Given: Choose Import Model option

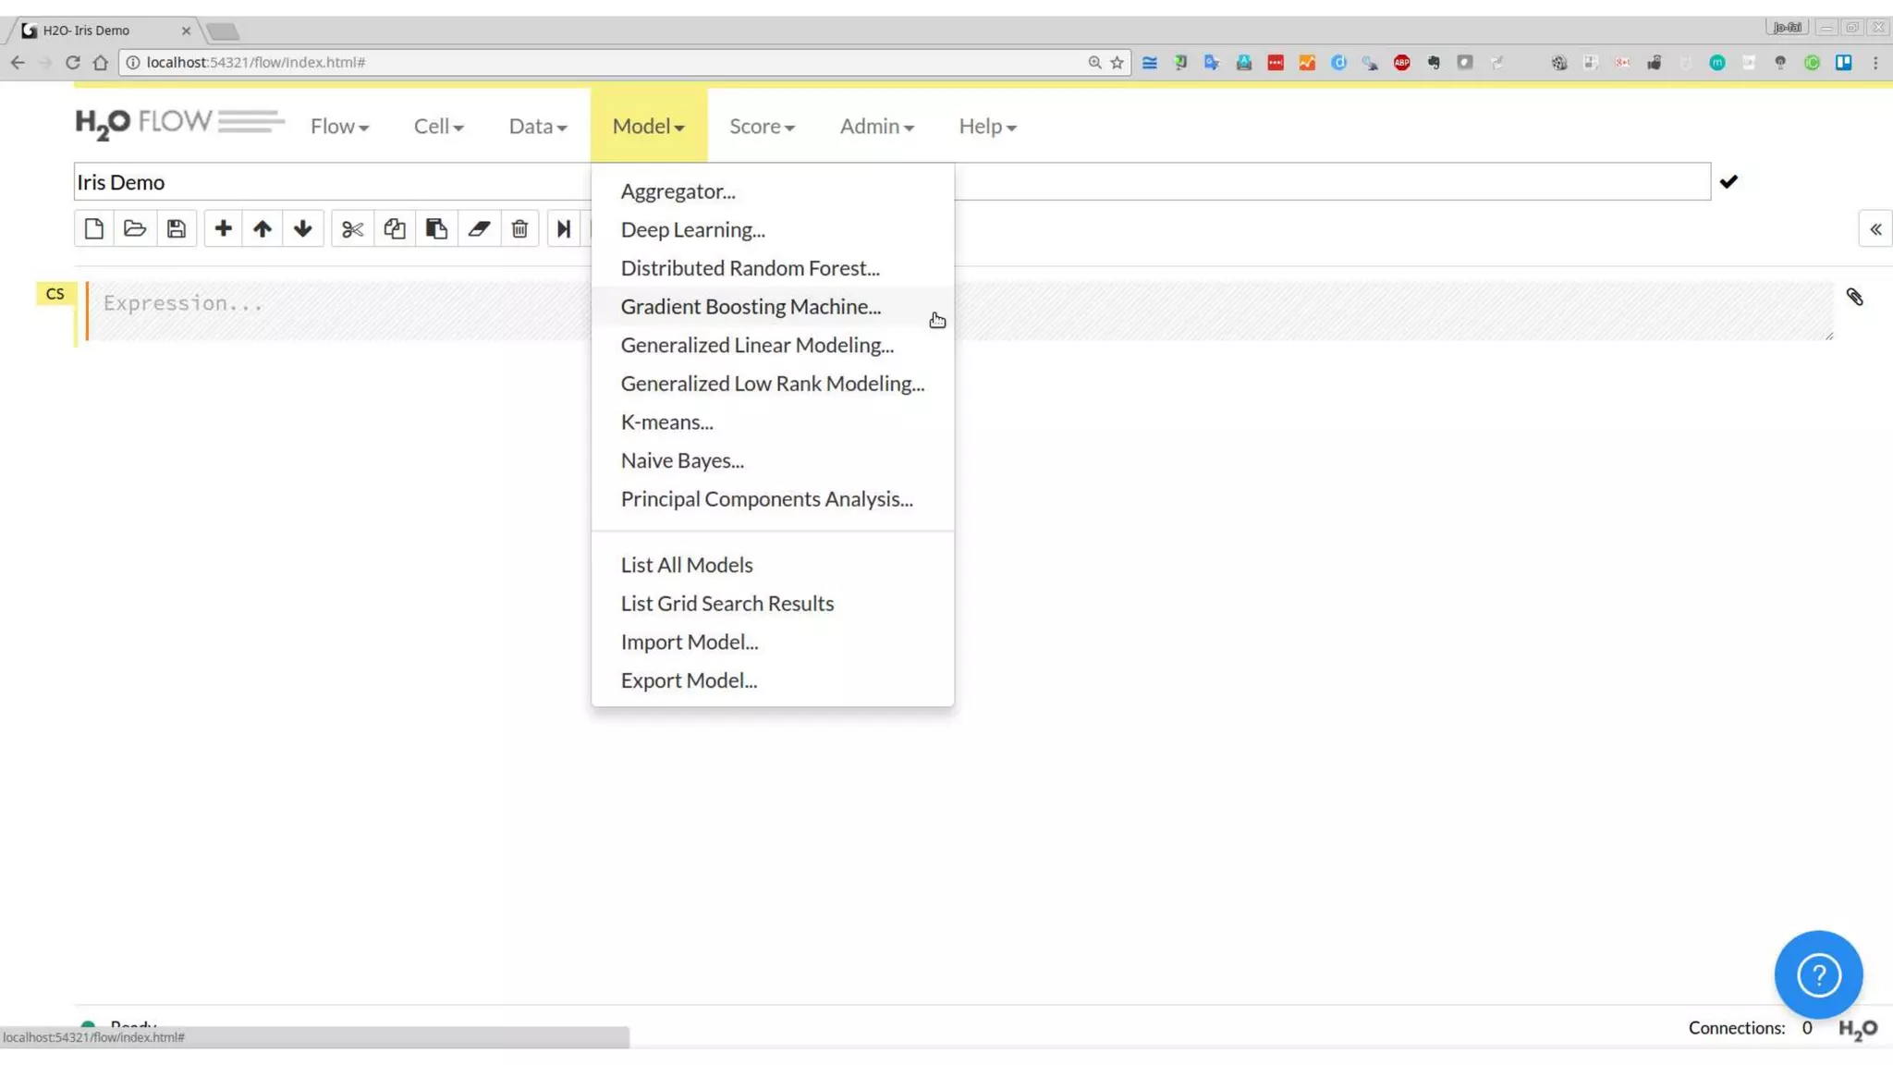Looking at the screenshot, I should click(x=689, y=642).
